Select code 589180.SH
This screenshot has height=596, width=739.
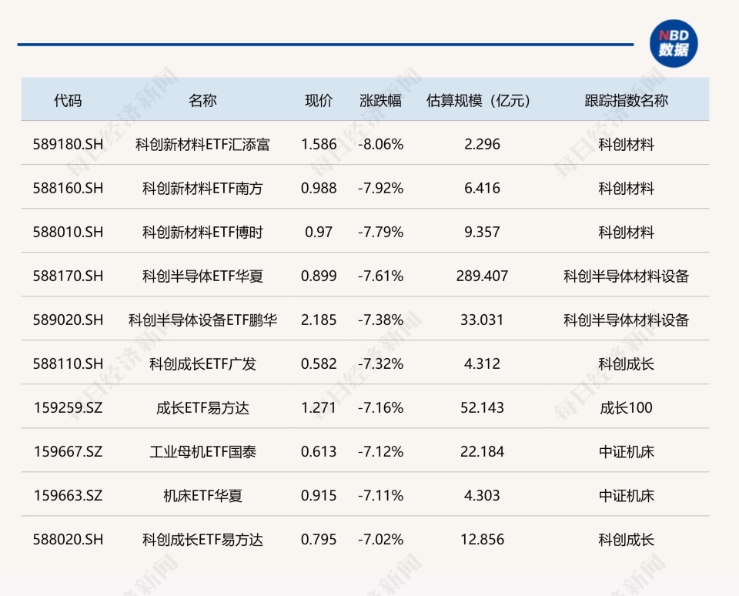(x=68, y=144)
